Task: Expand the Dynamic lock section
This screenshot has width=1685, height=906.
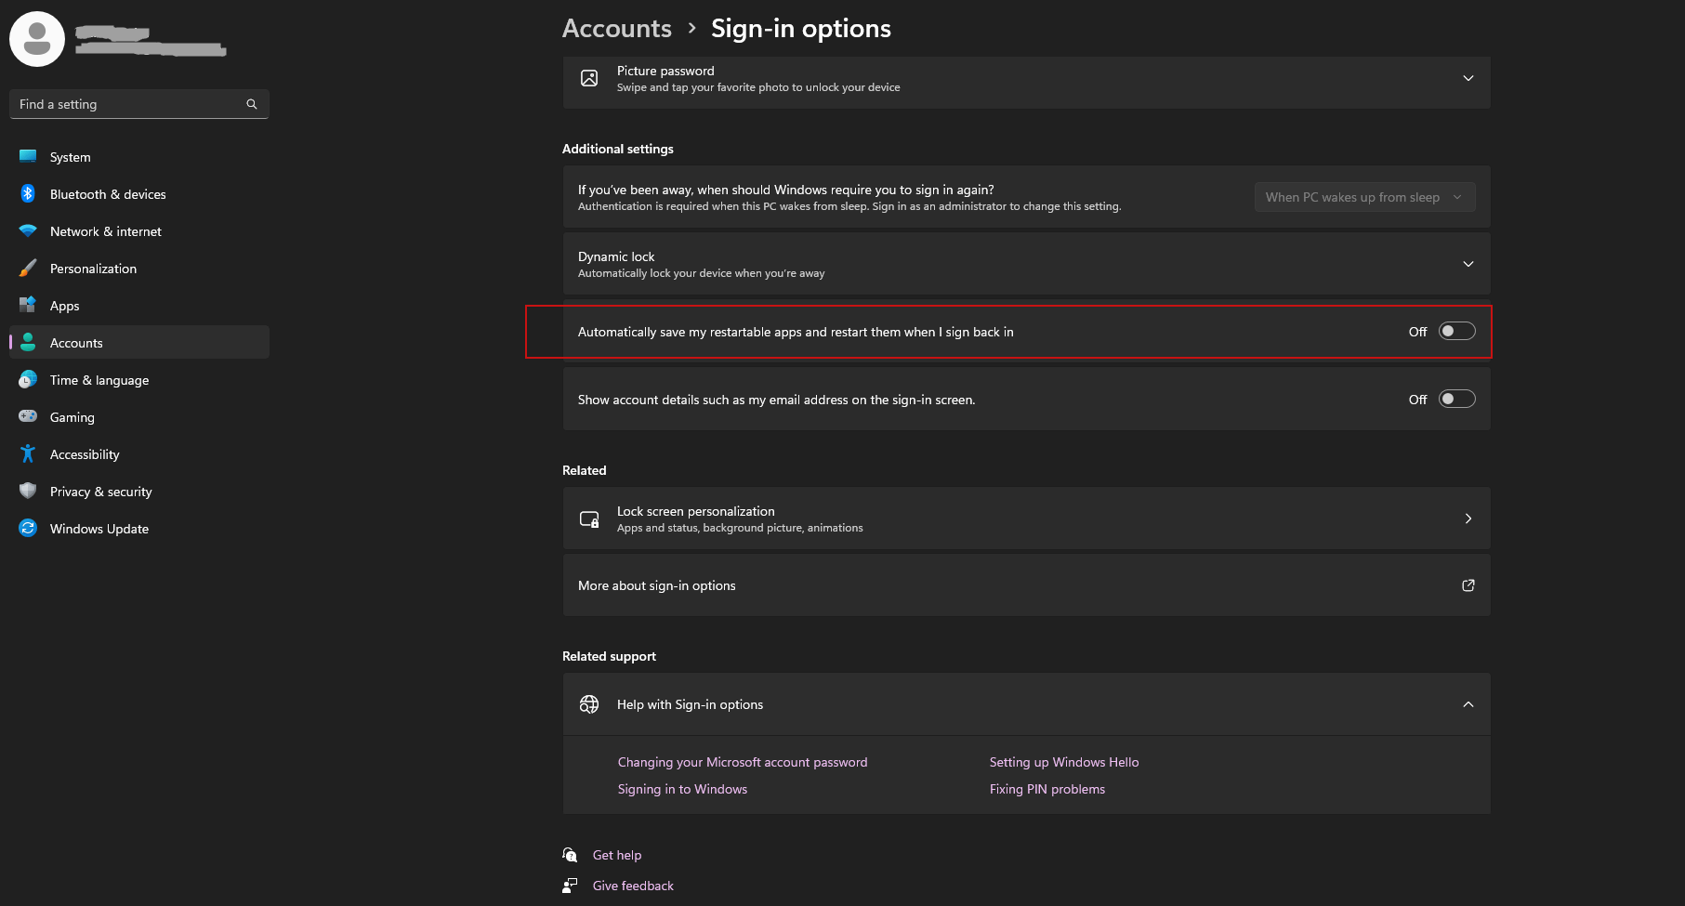Action: coord(1468,264)
